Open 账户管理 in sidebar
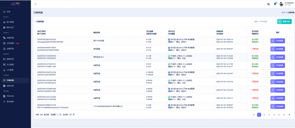 (10, 22)
